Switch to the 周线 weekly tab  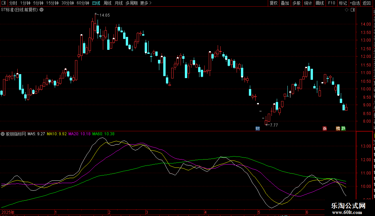click(108, 3)
